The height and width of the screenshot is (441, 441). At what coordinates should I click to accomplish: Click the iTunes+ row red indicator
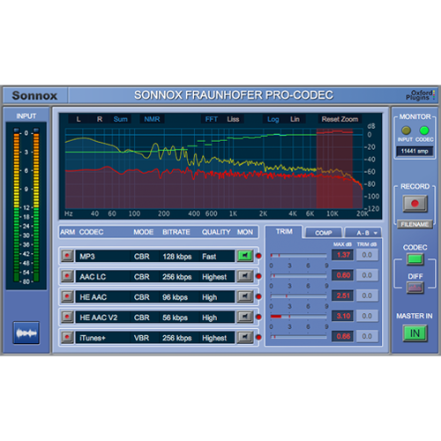pyautogui.click(x=258, y=337)
